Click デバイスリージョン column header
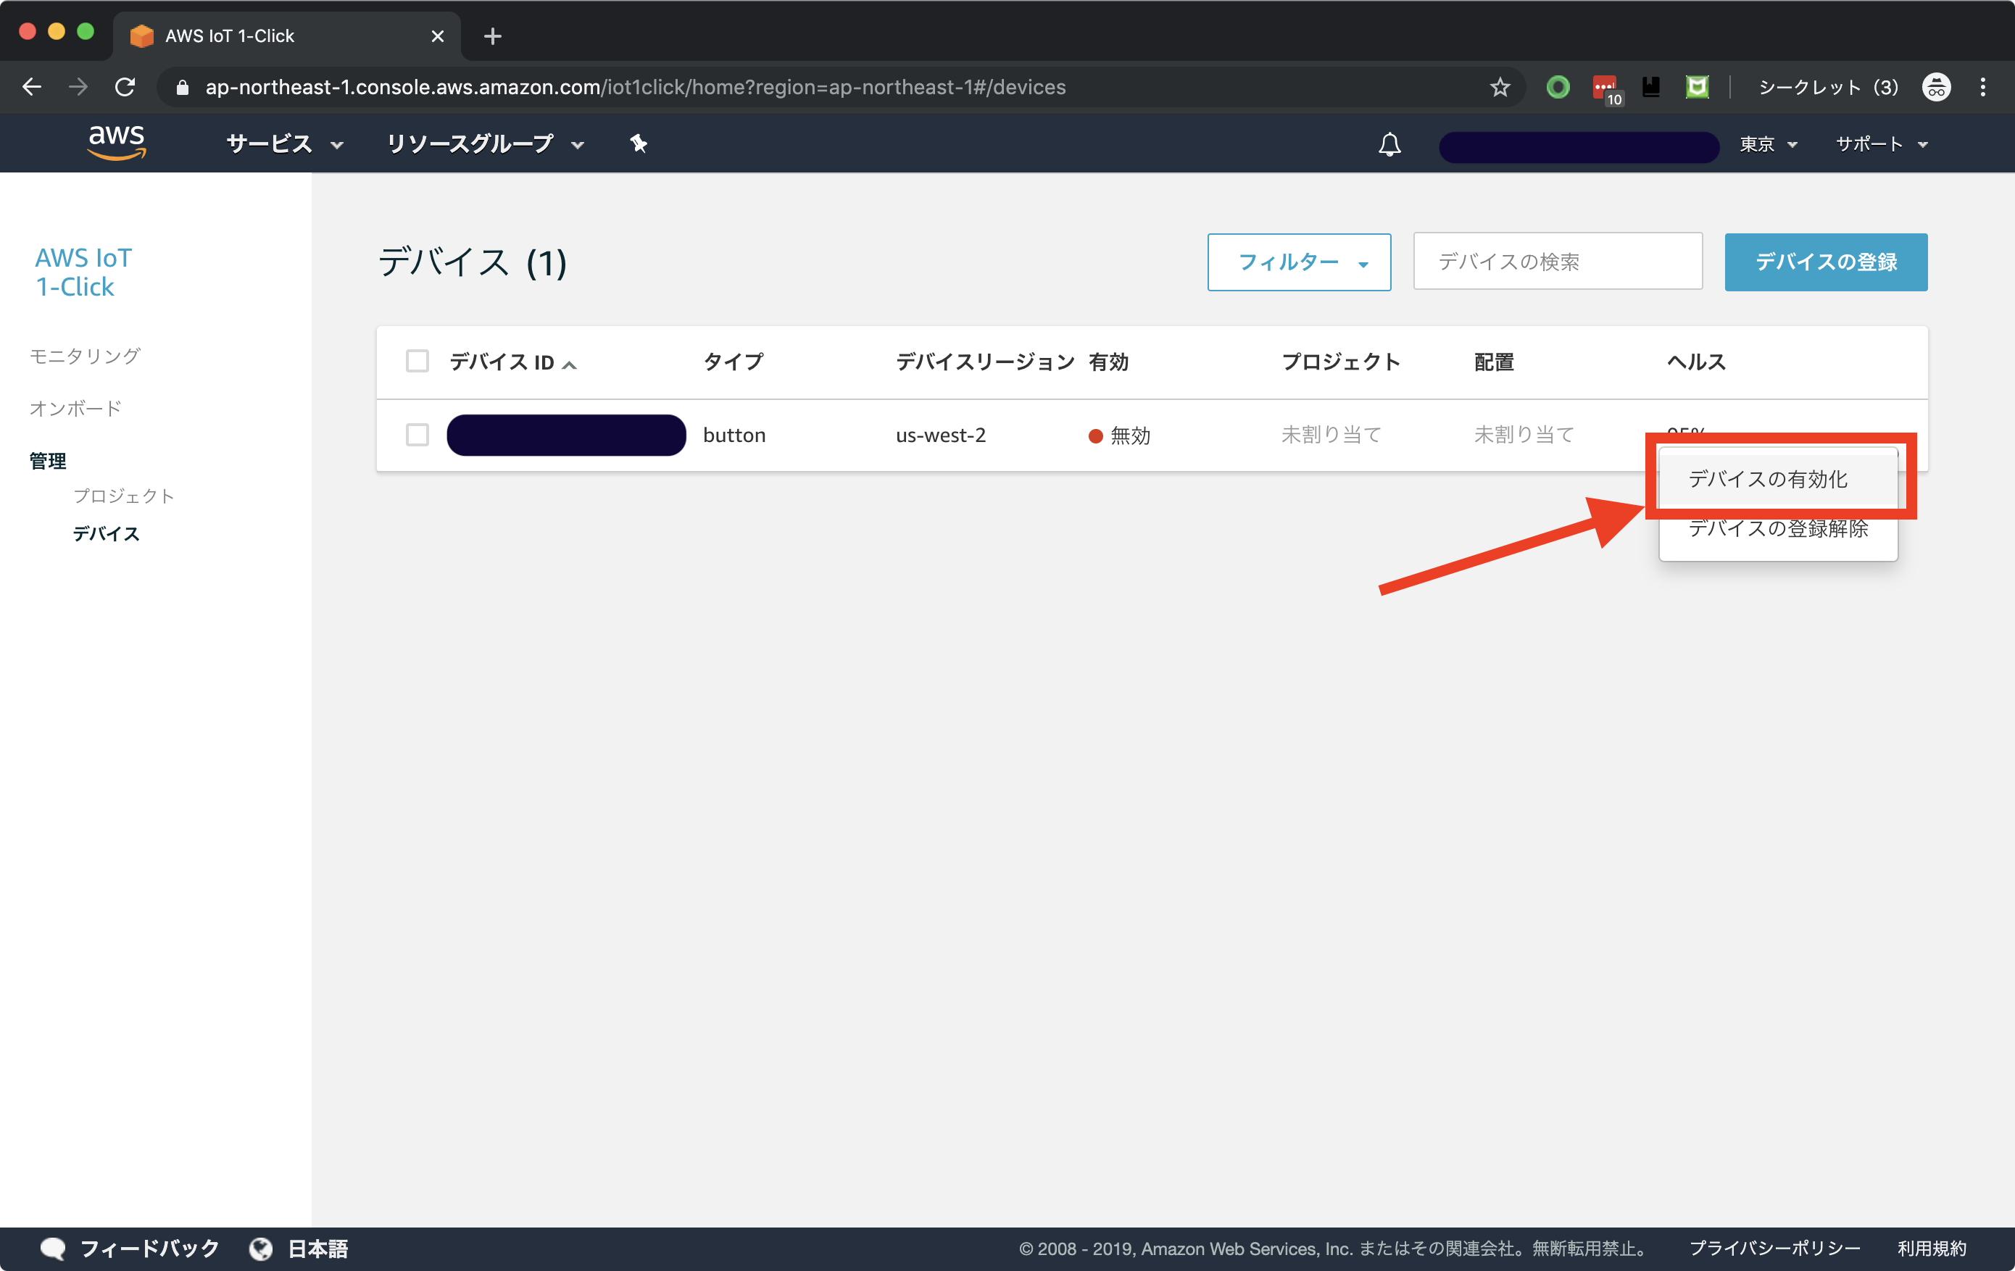This screenshot has height=1271, width=2015. click(x=985, y=362)
